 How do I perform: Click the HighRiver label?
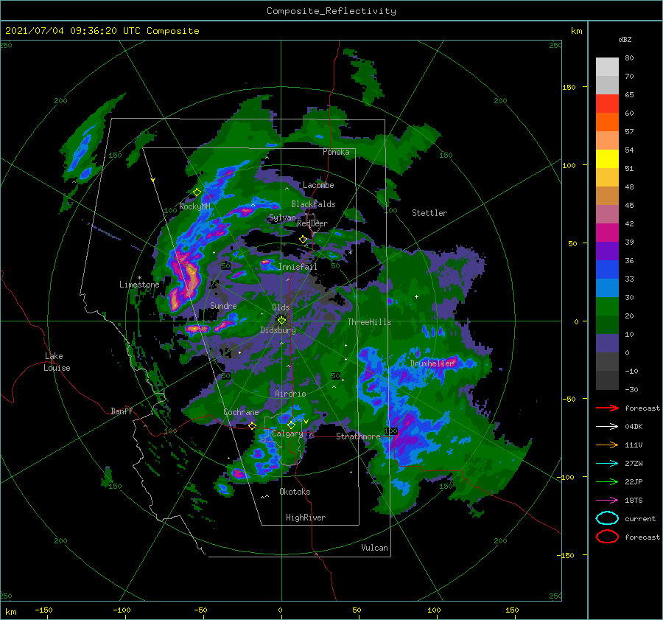pos(306,518)
